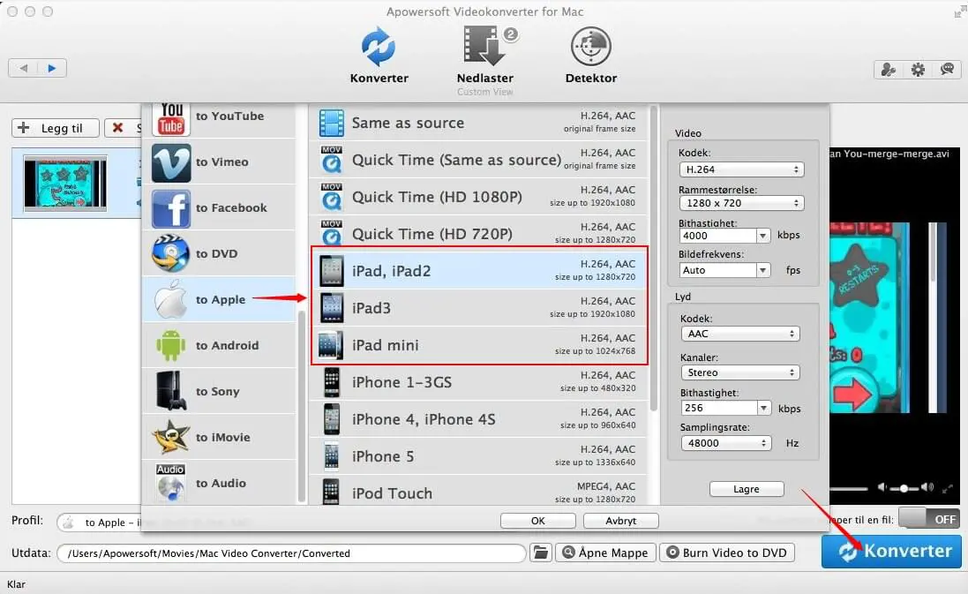Viewport: 968px width, 594px height.
Task: Expand the Bildefrekvens Auto arrow
Action: coord(763,270)
